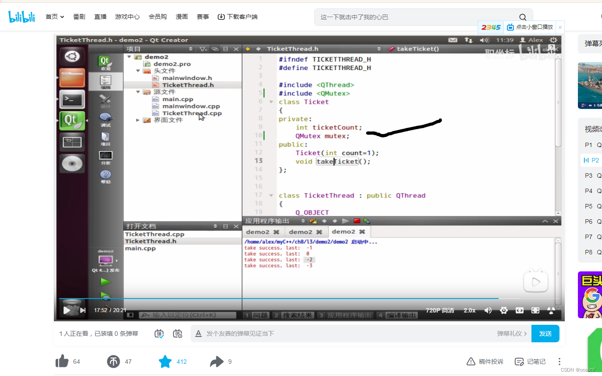
Task: Click the large translucent play overlay on the video
Action: point(536,281)
